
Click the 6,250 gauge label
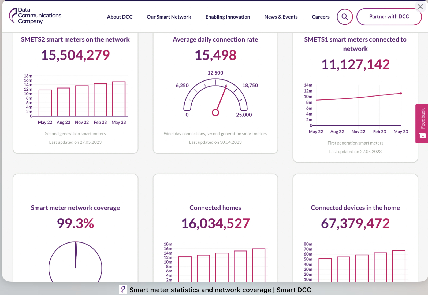182,86
